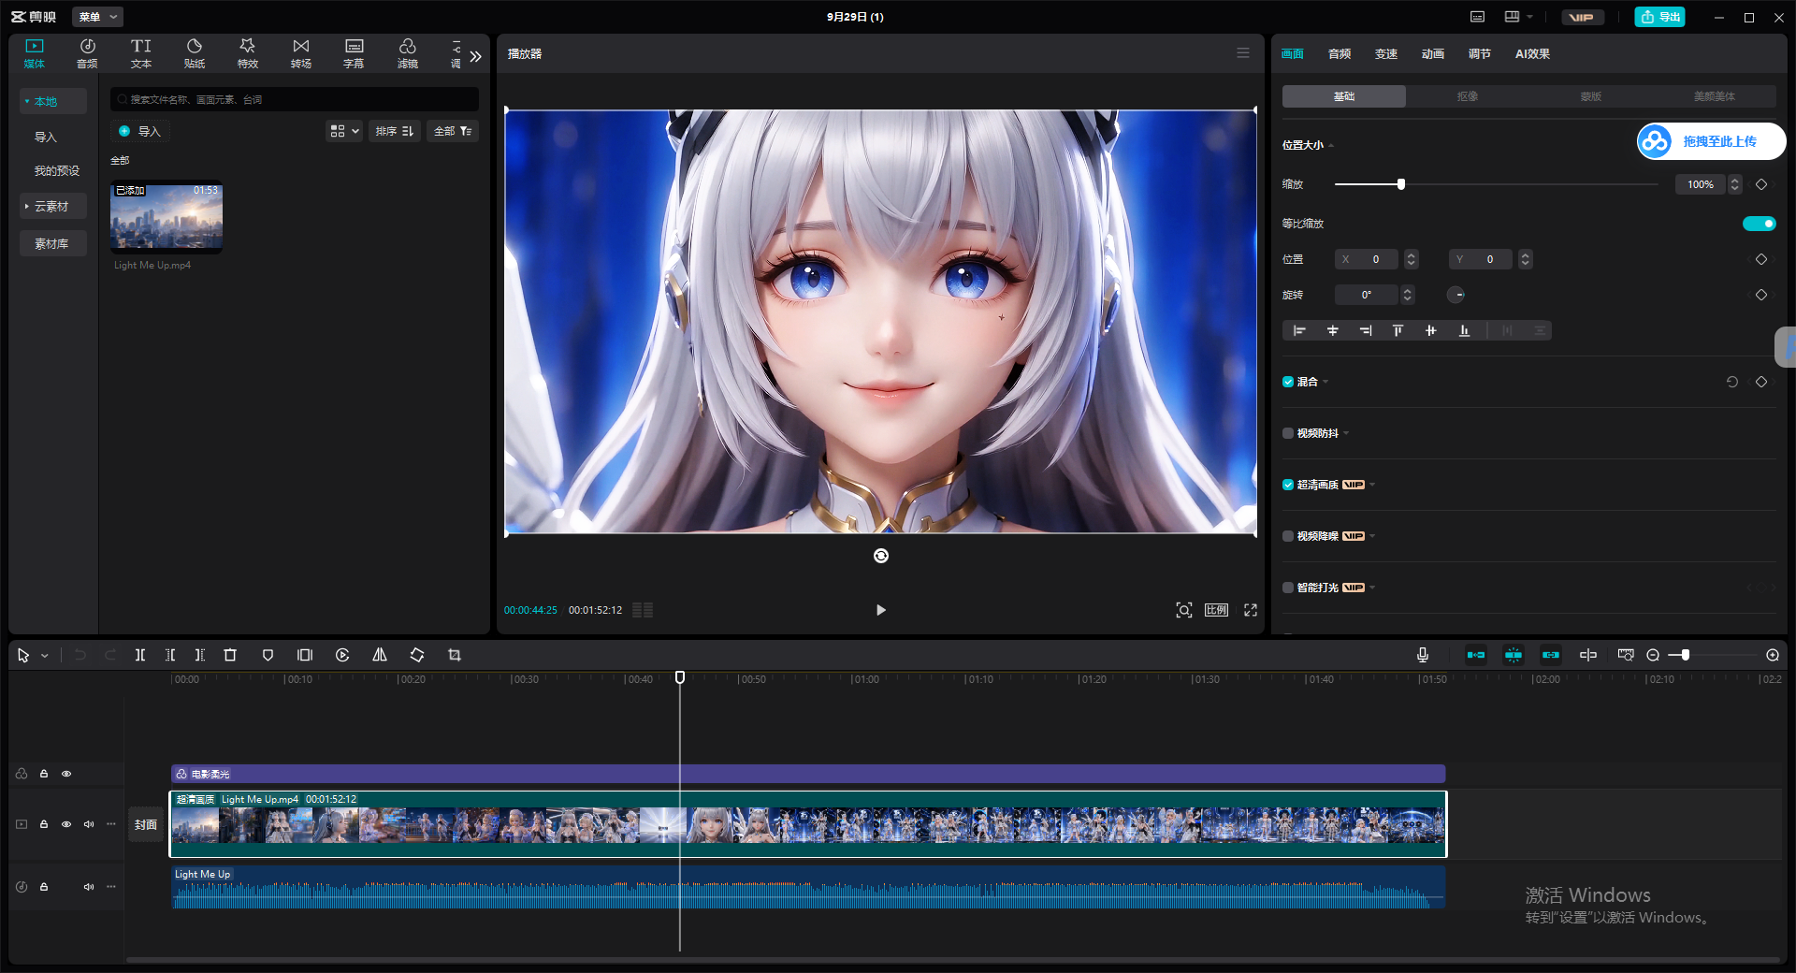
Task: Switch to the 音频 properties tab
Action: tap(1340, 54)
